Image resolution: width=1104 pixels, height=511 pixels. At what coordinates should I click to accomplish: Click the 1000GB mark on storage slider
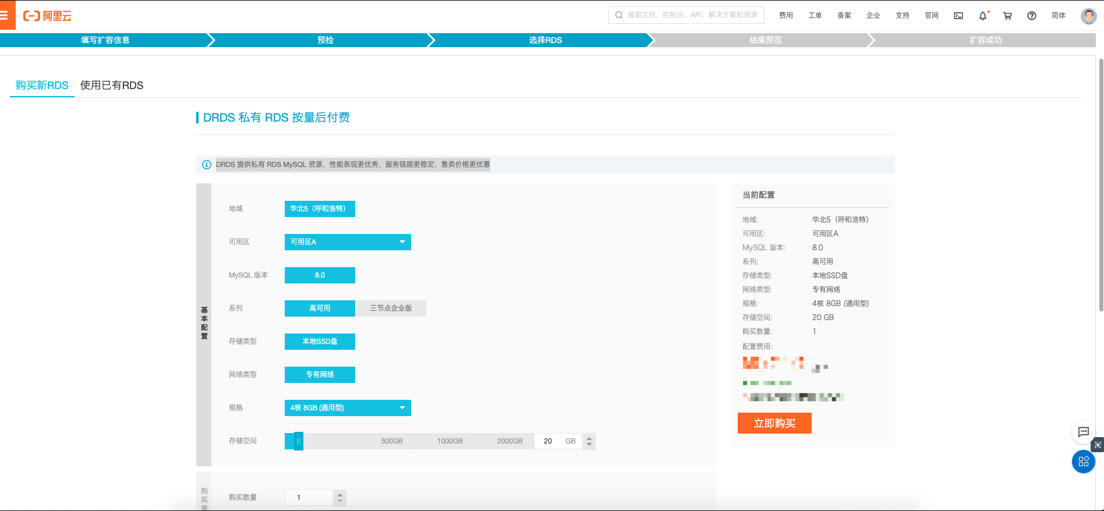450,441
